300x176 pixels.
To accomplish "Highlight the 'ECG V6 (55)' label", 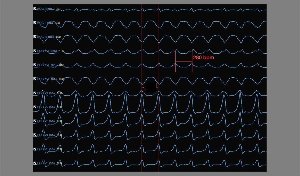I will 46,163.
